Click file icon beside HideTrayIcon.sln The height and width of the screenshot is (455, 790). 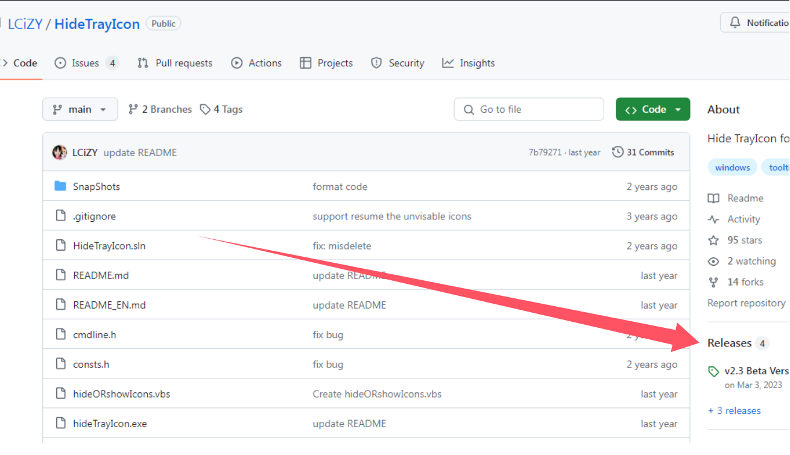[60, 245]
